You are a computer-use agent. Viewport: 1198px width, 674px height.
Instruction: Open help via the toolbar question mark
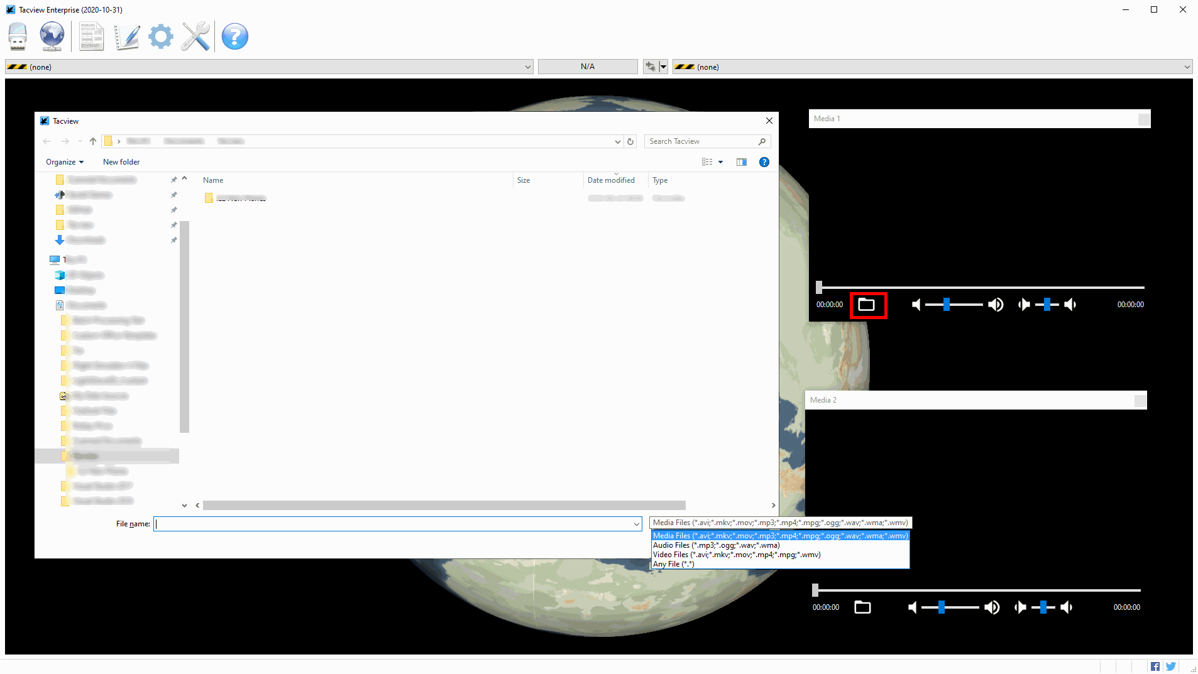point(235,36)
